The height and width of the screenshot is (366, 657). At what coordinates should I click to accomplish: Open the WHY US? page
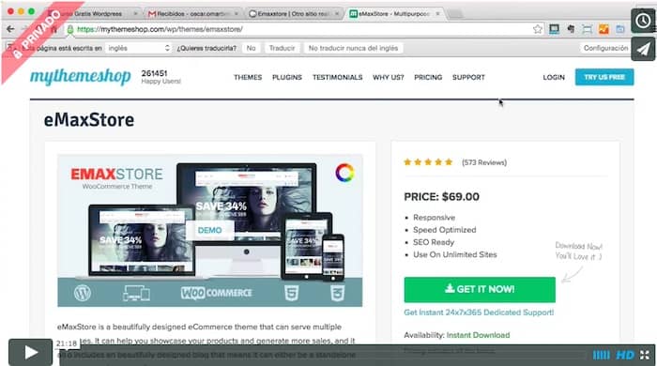(389, 78)
